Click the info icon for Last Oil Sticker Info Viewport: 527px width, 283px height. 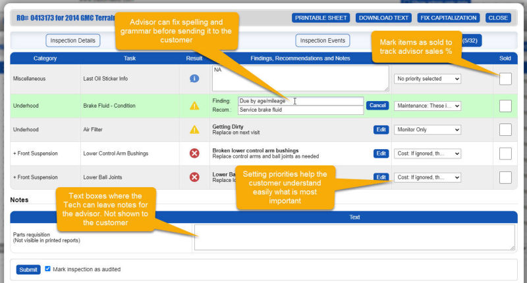pyautogui.click(x=194, y=78)
